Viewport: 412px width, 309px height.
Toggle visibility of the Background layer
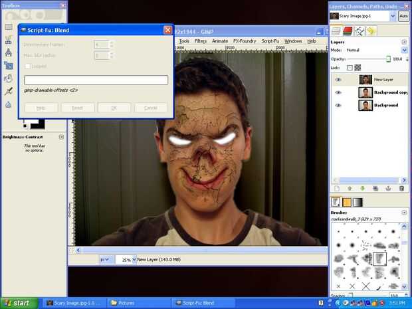click(x=338, y=106)
